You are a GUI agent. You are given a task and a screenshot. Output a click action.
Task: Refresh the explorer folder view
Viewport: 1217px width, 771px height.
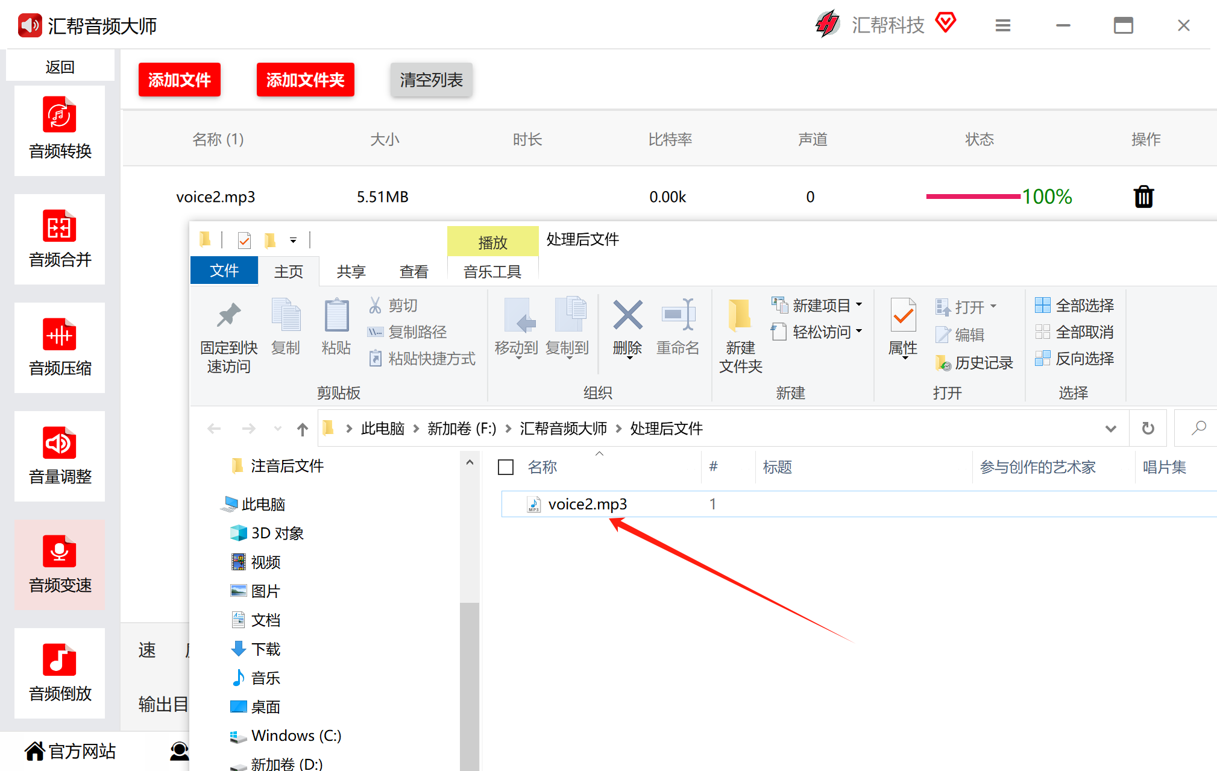[1148, 428]
